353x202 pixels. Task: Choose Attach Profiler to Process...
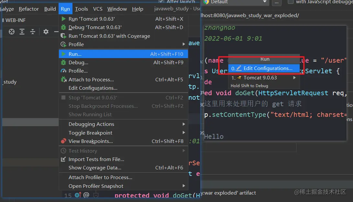tap(123, 177)
